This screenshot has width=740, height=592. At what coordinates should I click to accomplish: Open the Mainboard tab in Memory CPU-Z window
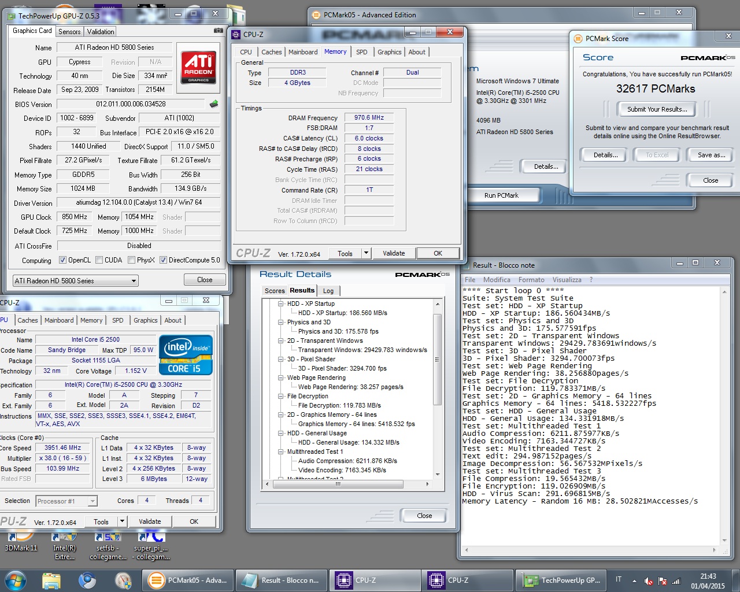[x=303, y=52]
